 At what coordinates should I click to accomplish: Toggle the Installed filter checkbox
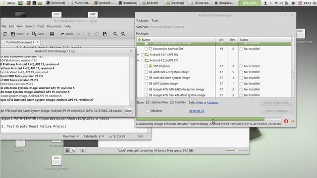point(172,102)
